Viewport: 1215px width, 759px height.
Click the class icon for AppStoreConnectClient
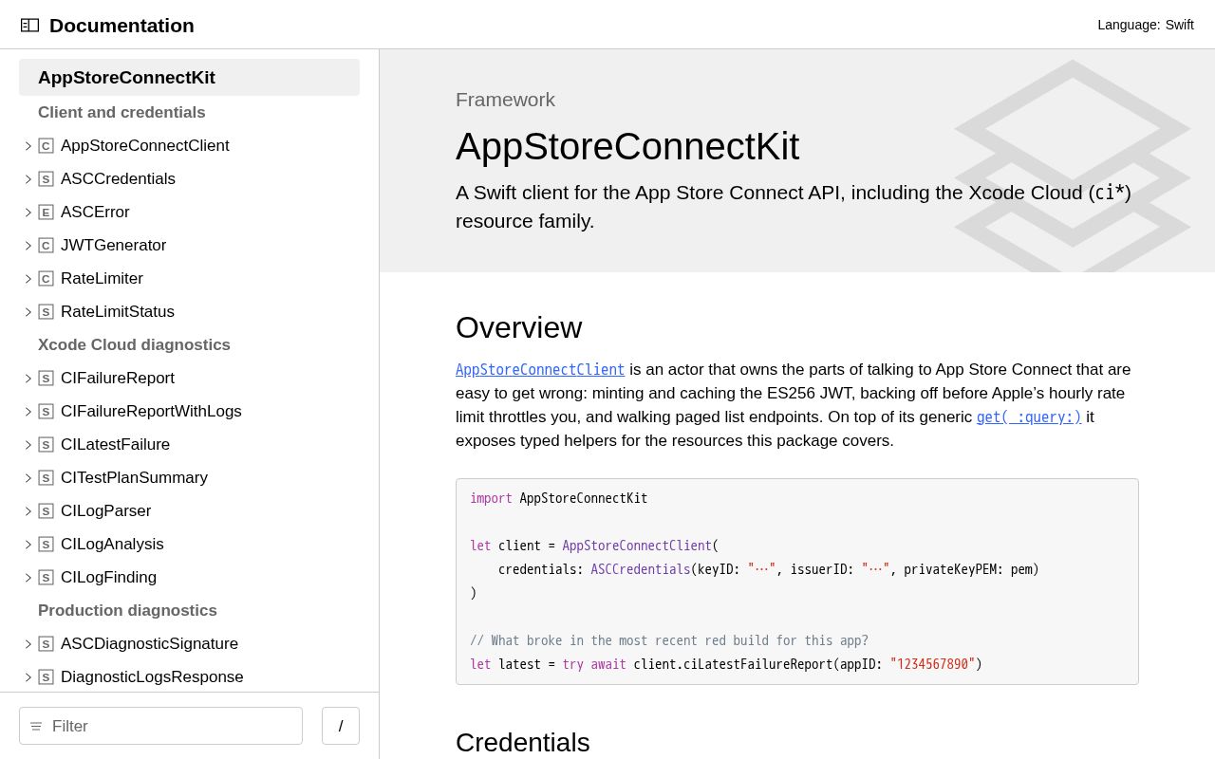click(x=46, y=146)
